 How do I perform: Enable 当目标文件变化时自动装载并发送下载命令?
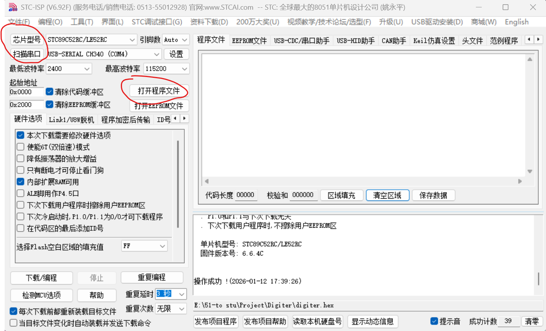[14, 323]
